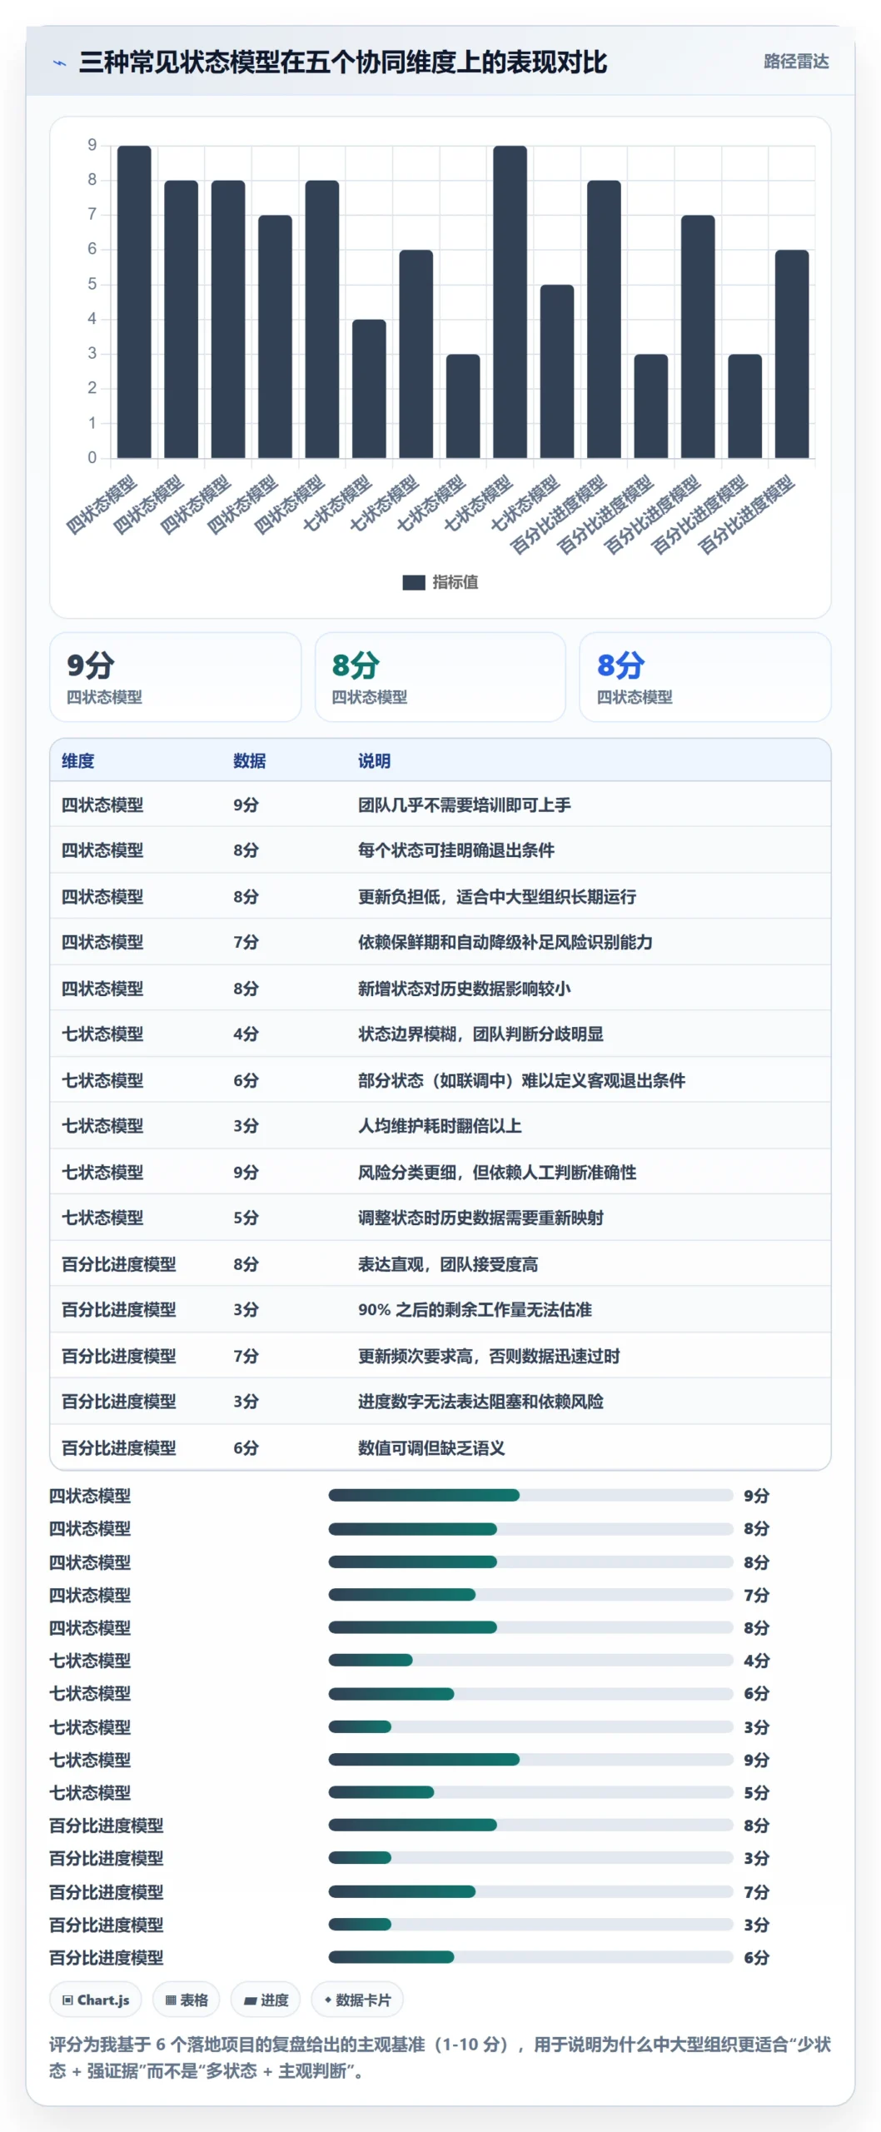Screen dimensions: 881x2132
Task: Click the first 四状态模型 chart bar valued 9
Action: tap(134, 302)
